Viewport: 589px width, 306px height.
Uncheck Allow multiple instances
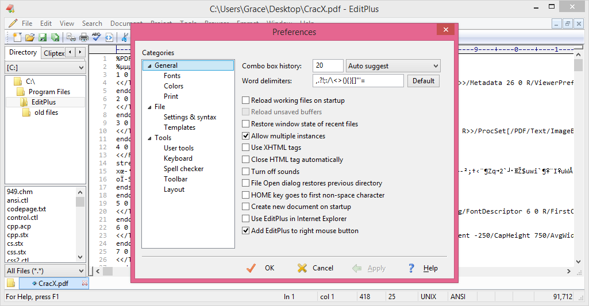point(246,136)
